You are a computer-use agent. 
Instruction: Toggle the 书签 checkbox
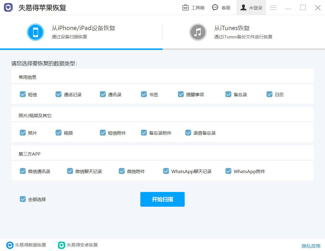click(144, 94)
